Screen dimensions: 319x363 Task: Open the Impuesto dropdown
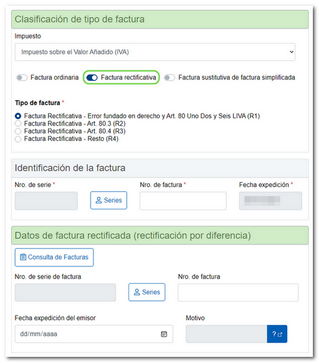155,52
